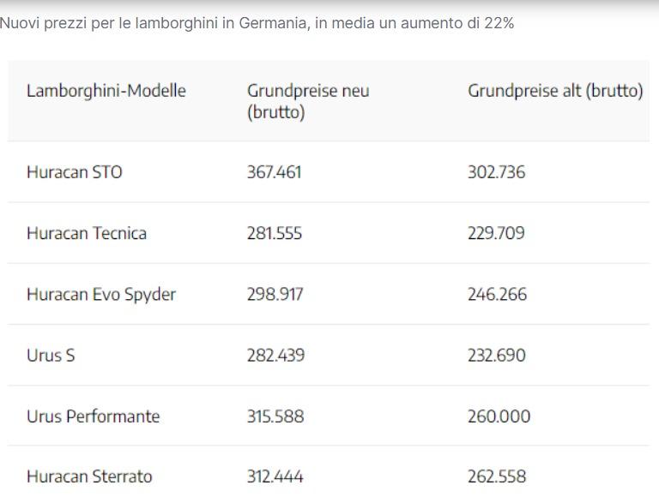
Task: Click the 298.917 price value
Action: pyautogui.click(x=275, y=294)
